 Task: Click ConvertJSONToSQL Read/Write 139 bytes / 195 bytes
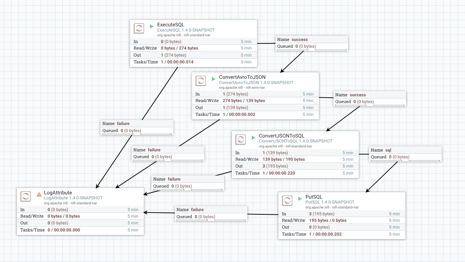[284, 159]
